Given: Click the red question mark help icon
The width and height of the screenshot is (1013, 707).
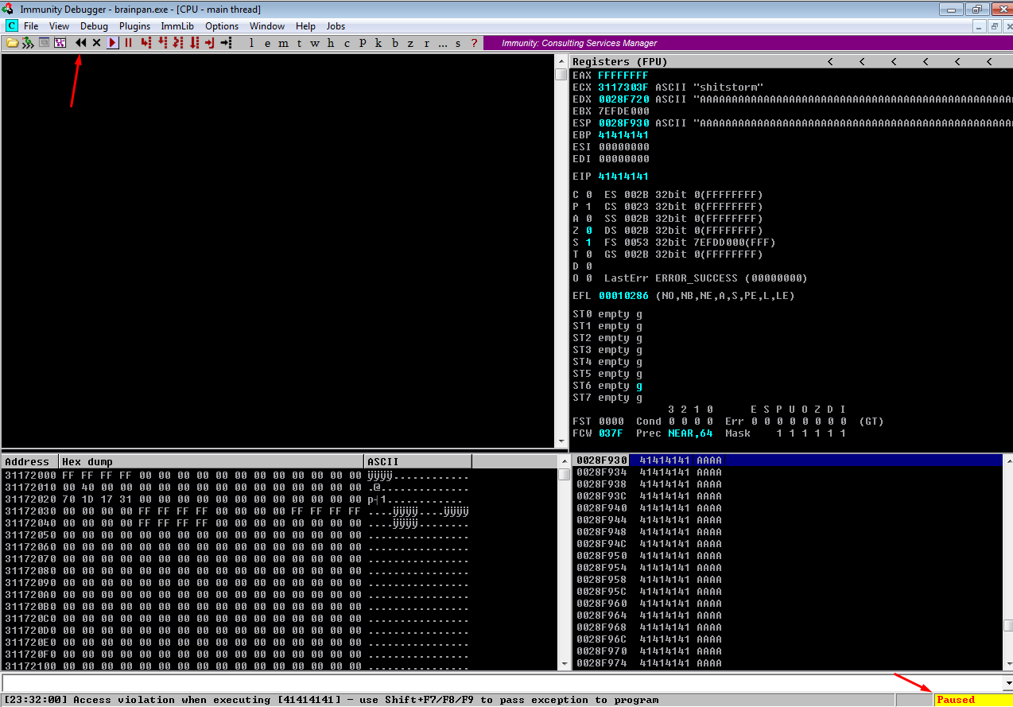Looking at the screenshot, I should 475,43.
